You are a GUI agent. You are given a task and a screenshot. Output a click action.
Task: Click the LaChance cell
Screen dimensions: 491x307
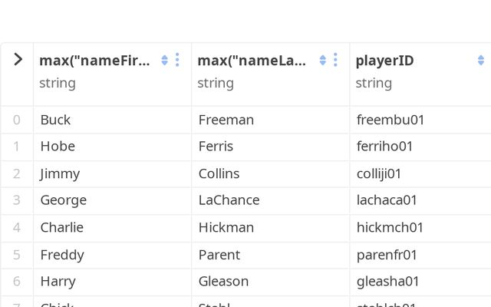(229, 200)
